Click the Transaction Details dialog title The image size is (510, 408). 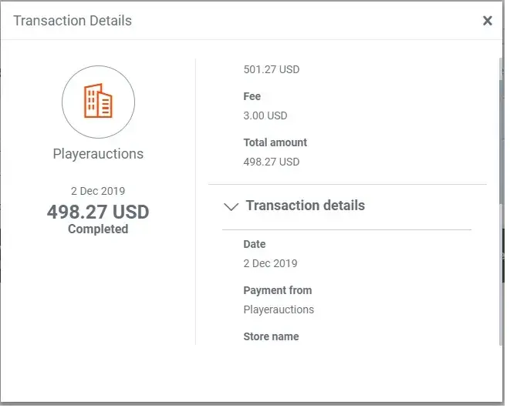[73, 21]
